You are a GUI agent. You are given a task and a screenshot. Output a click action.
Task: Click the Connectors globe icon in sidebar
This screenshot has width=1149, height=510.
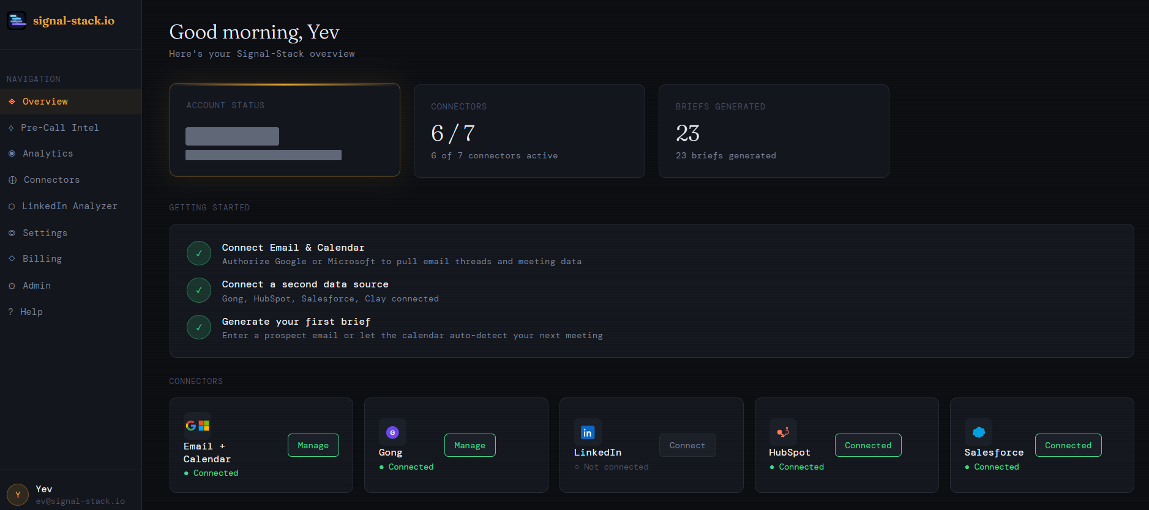(12, 180)
